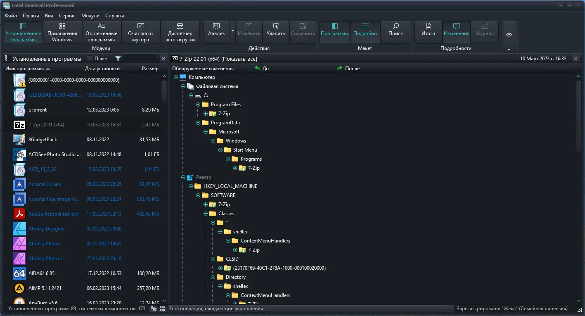
Task: Sort by Дата установки column header
Action: coord(102,69)
